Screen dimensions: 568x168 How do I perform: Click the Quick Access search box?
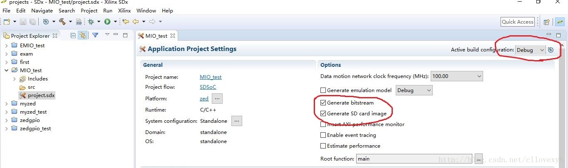tap(517, 22)
